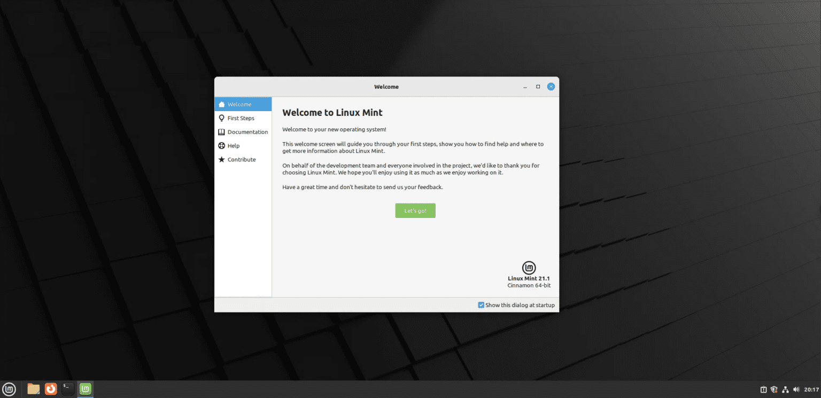
Task: Select the First Steps lamp icon
Action: pyautogui.click(x=221, y=118)
